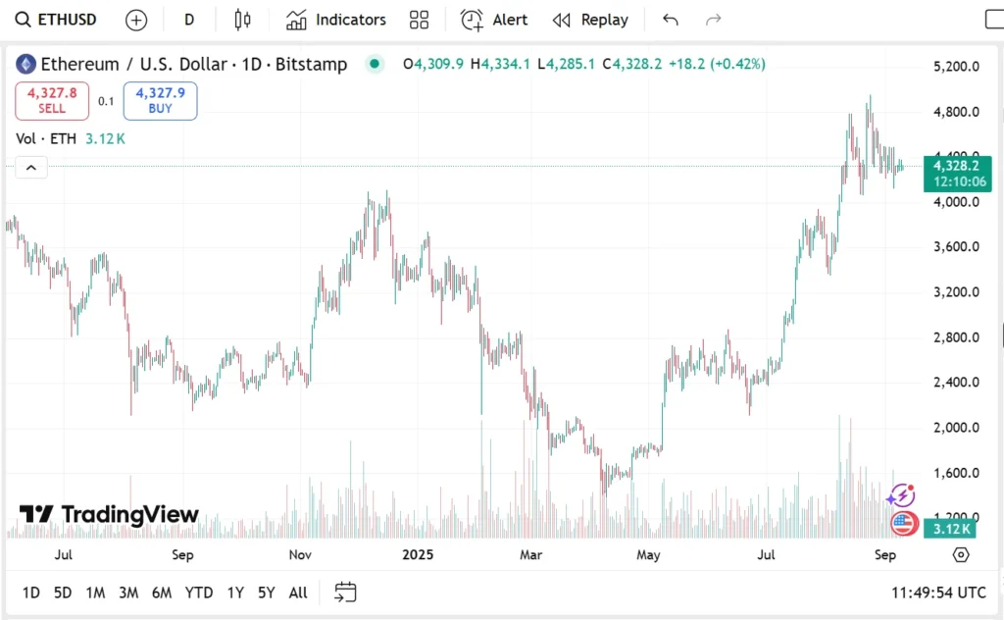Screen dimensions: 1004x620
Task: Select the YTD timeframe
Action: pyautogui.click(x=198, y=593)
